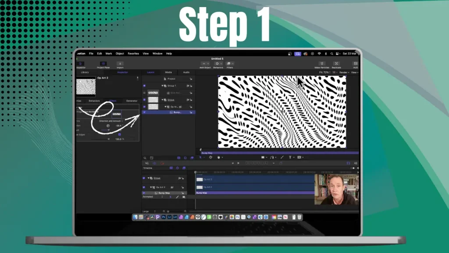Open the View dropdown above canvas
449x253 pixels.
click(x=354, y=72)
